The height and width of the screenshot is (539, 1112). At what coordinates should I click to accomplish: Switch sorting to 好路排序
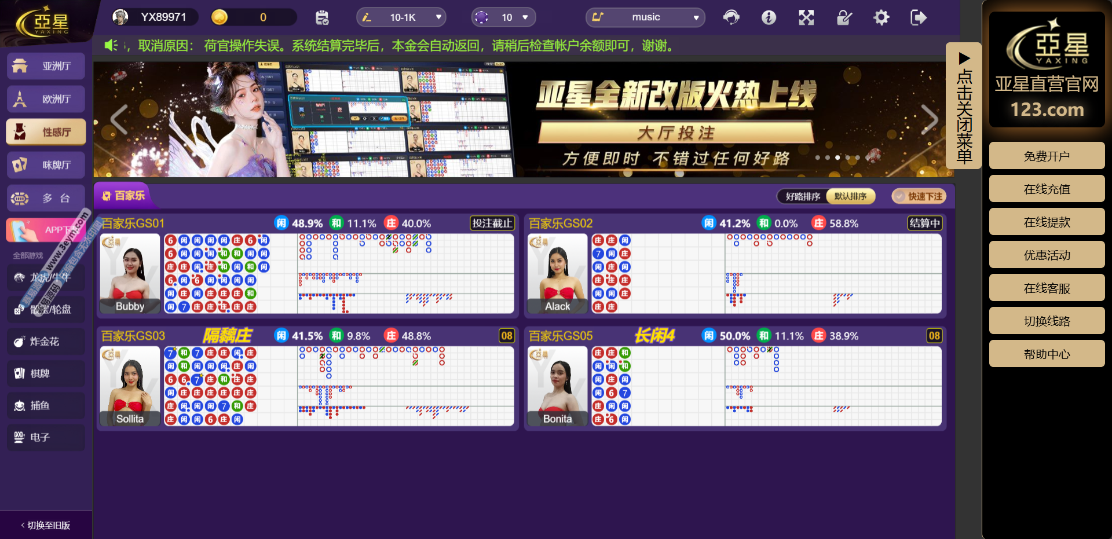tap(803, 197)
